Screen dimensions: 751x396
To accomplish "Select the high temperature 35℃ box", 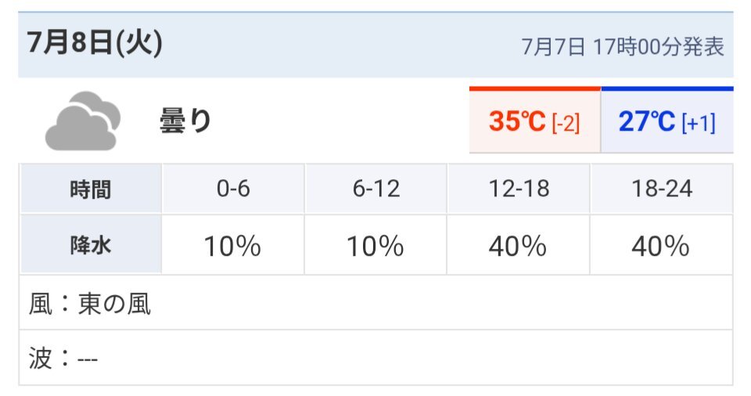I will point(535,120).
